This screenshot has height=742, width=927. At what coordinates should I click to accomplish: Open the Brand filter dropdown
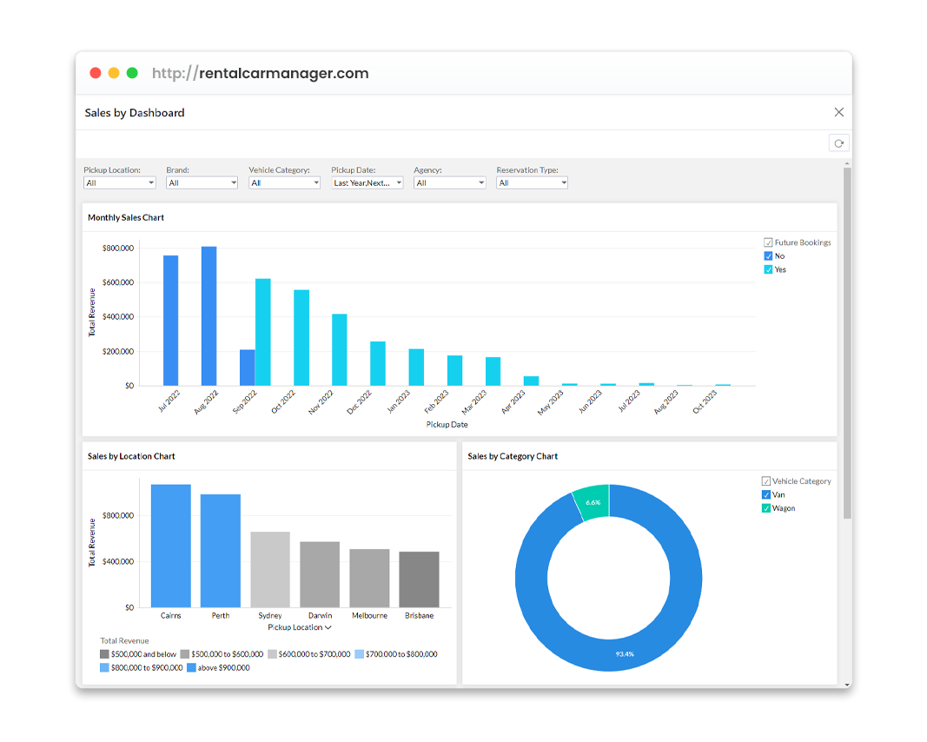tap(202, 182)
